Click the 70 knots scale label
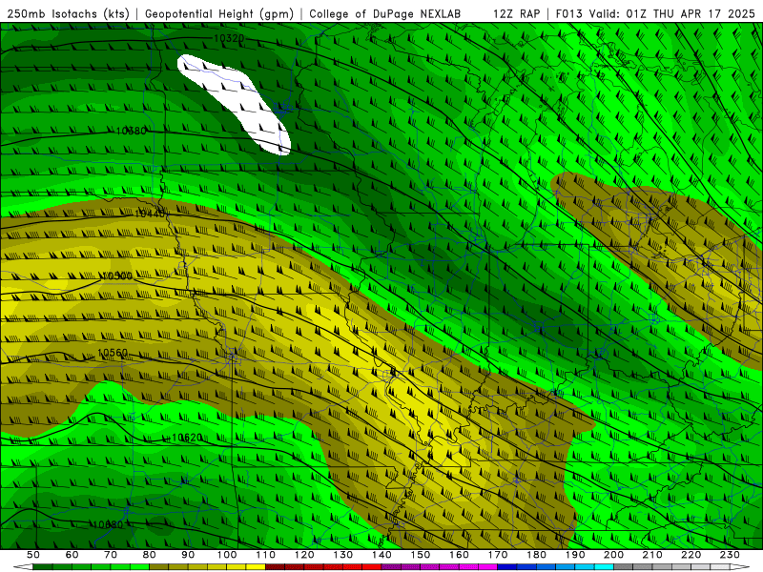 click(111, 555)
